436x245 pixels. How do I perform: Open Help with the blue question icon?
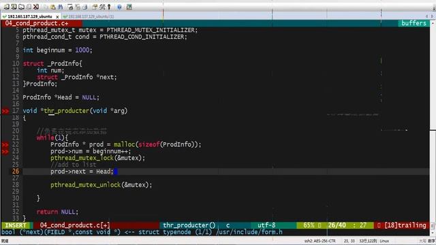pos(120,7)
